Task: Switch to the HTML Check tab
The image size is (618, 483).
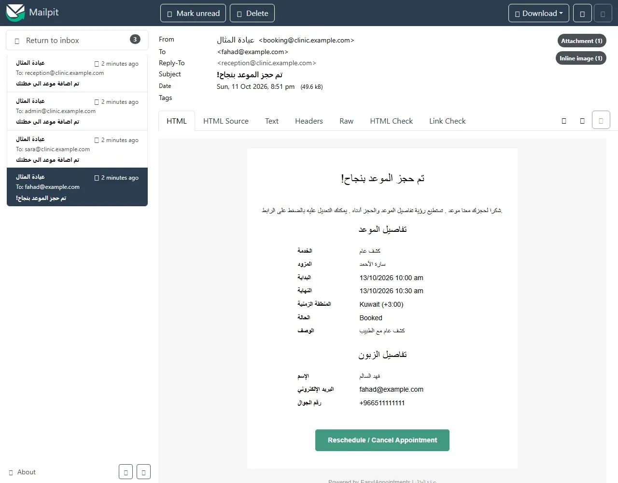Action: 392,121
